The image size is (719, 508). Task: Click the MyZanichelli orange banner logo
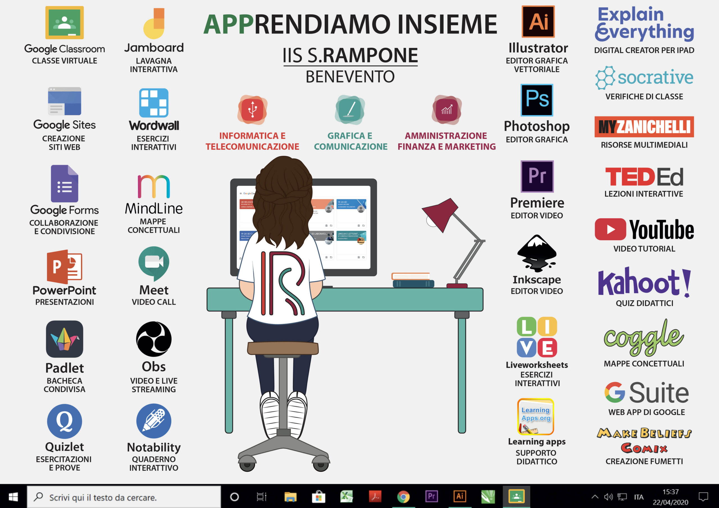[x=644, y=127]
